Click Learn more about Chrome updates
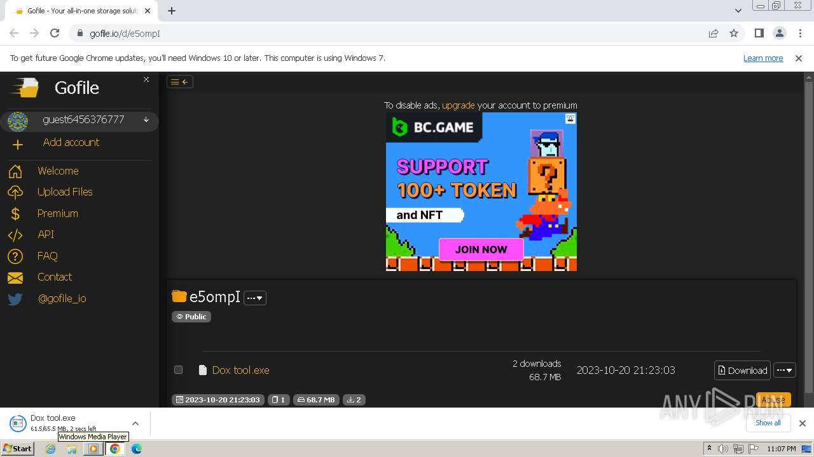Viewport: 814px width, 457px height. [763, 58]
